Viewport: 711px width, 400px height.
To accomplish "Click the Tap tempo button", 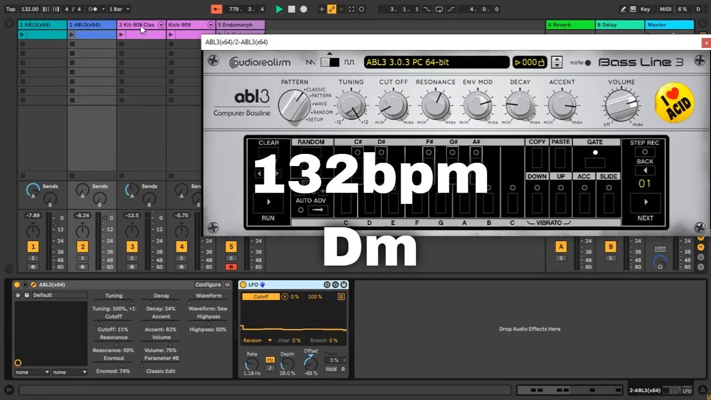I will pyautogui.click(x=11, y=9).
